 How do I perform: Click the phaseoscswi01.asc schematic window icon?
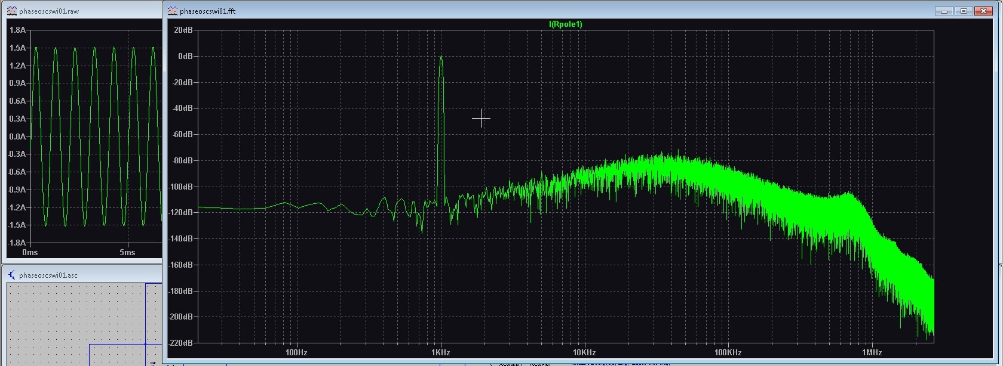pyautogui.click(x=12, y=275)
